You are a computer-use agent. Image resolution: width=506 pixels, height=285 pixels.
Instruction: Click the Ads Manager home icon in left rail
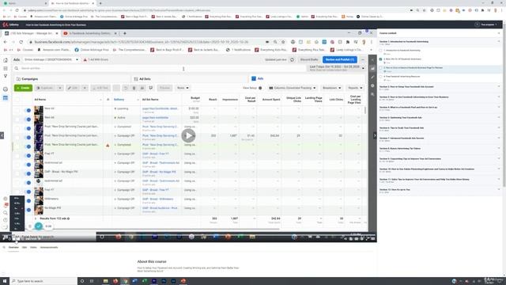point(6,60)
